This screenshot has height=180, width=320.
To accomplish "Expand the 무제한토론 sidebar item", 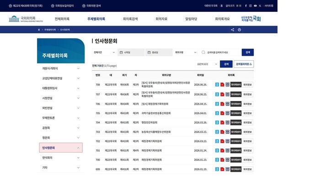I will pyautogui.click(x=61, y=118).
